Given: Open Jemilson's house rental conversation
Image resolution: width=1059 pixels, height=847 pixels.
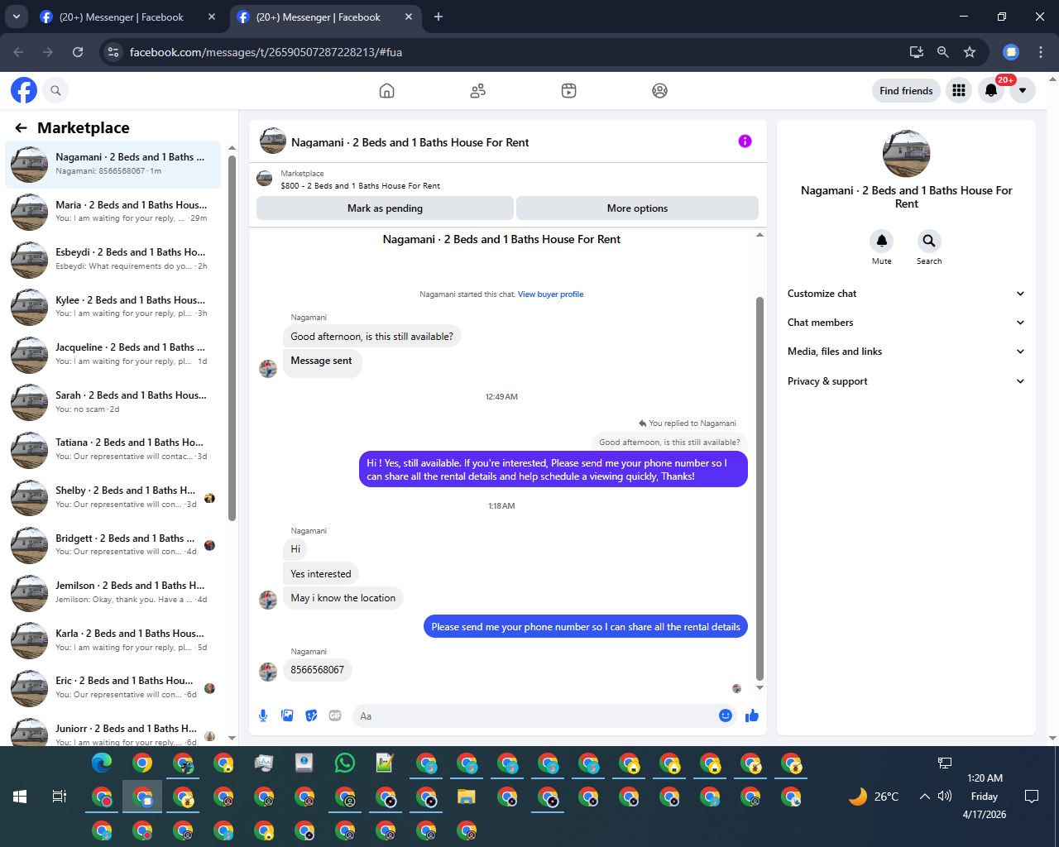Looking at the screenshot, I should (113, 592).
